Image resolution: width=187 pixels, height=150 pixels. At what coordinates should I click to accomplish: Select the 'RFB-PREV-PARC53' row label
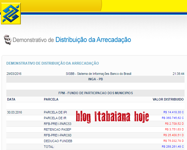(58, 124)
